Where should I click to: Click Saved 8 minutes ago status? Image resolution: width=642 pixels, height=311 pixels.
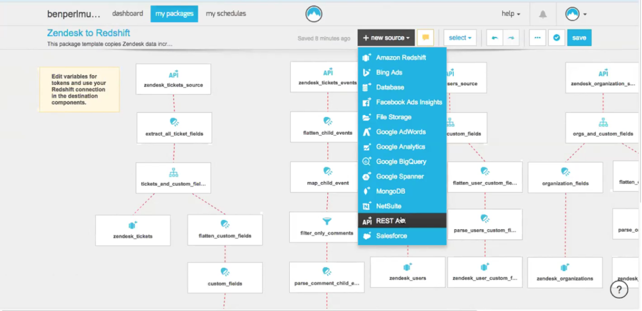(324, 38)
